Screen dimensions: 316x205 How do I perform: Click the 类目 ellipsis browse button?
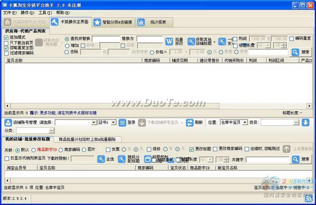click(x=296, y=122)
